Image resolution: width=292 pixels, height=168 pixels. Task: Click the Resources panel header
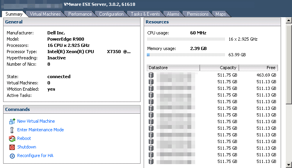click(212, 22)
